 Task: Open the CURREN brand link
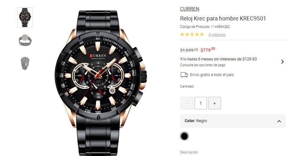pyautogui.click(x=189, y=9)
